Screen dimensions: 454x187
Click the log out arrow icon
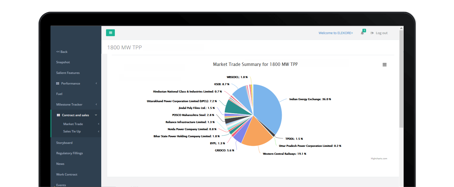tap(372, 33)
